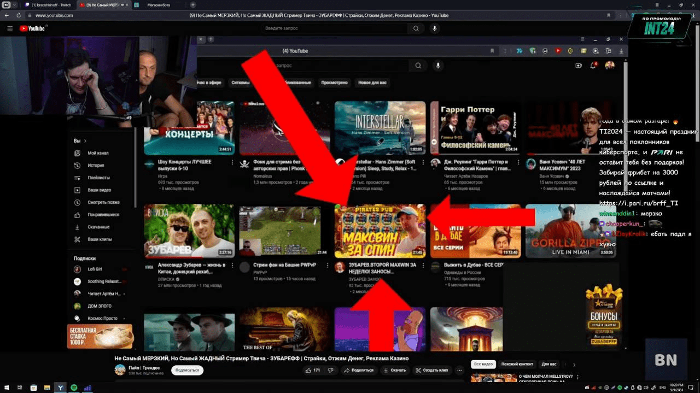The height and width of the screenshot is (393, 700).
Task: Toggle the dislike thumbs-down button
Action: (x=330, y=370)
